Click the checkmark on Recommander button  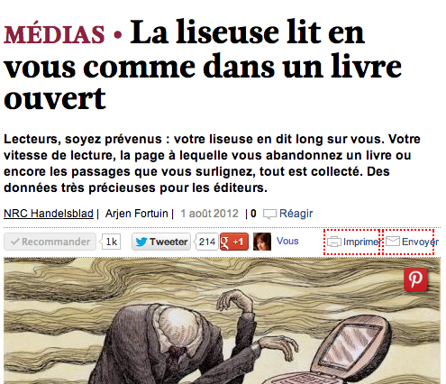click(x=14, y=242)
